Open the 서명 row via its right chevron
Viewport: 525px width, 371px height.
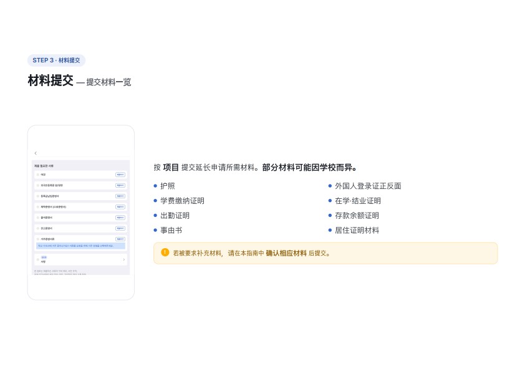(124, 259)
